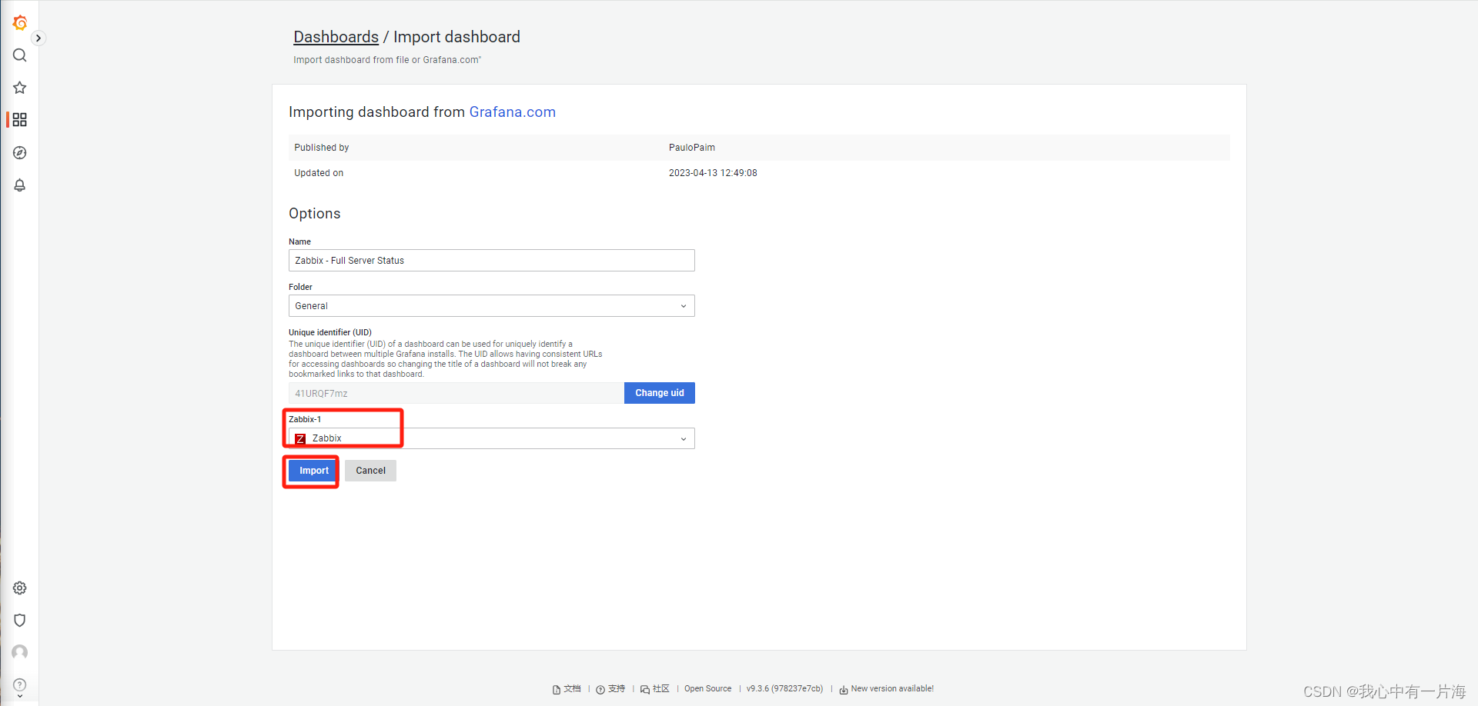Click the publisher name PauloPaim
This screenshot has height=706, width=1478.
click(692, 148)
